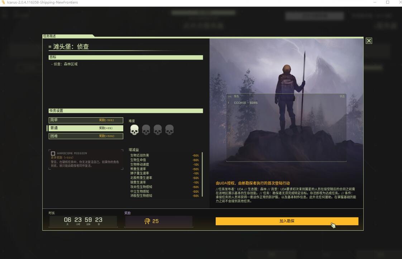
Task: Click the 增减益 modifiers heading
Action: point(134,150)
